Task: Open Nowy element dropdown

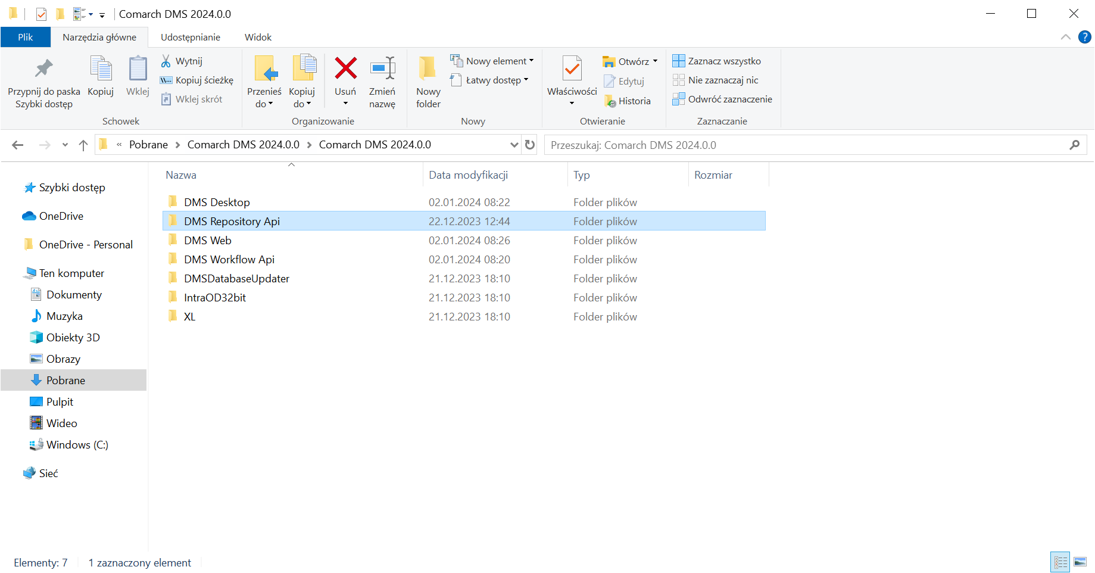Action: [492, 61]
